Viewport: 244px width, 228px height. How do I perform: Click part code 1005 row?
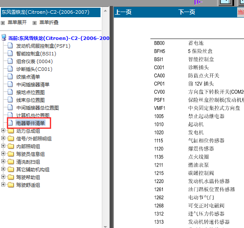tap(159, 116)
